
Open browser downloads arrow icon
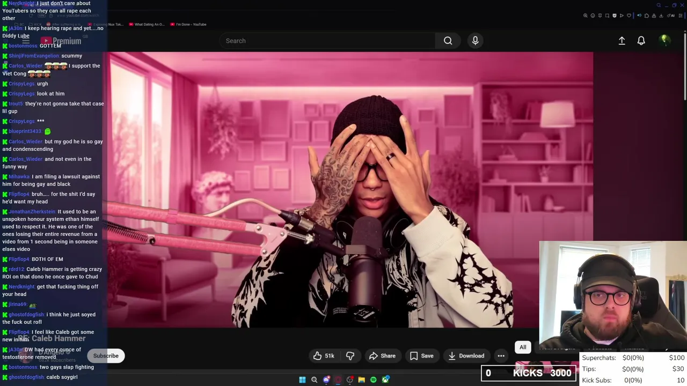661,16
